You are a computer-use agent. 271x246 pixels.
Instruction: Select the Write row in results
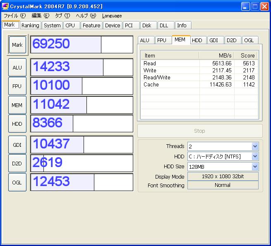coord(199,70)
